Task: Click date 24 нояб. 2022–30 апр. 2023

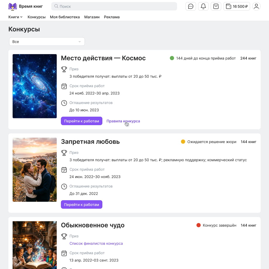Action: pyautogui.click(x=94, y=93)
